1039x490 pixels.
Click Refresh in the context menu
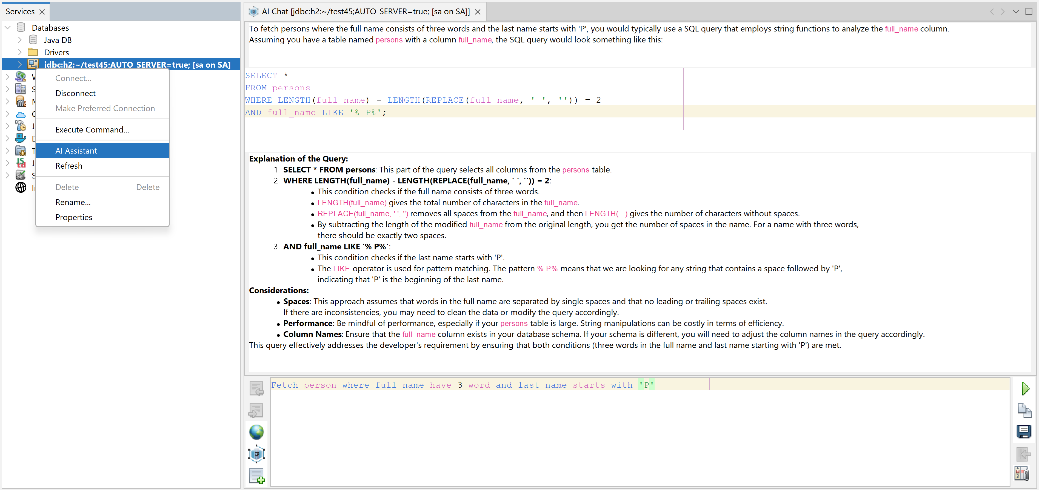pos(68,166)
